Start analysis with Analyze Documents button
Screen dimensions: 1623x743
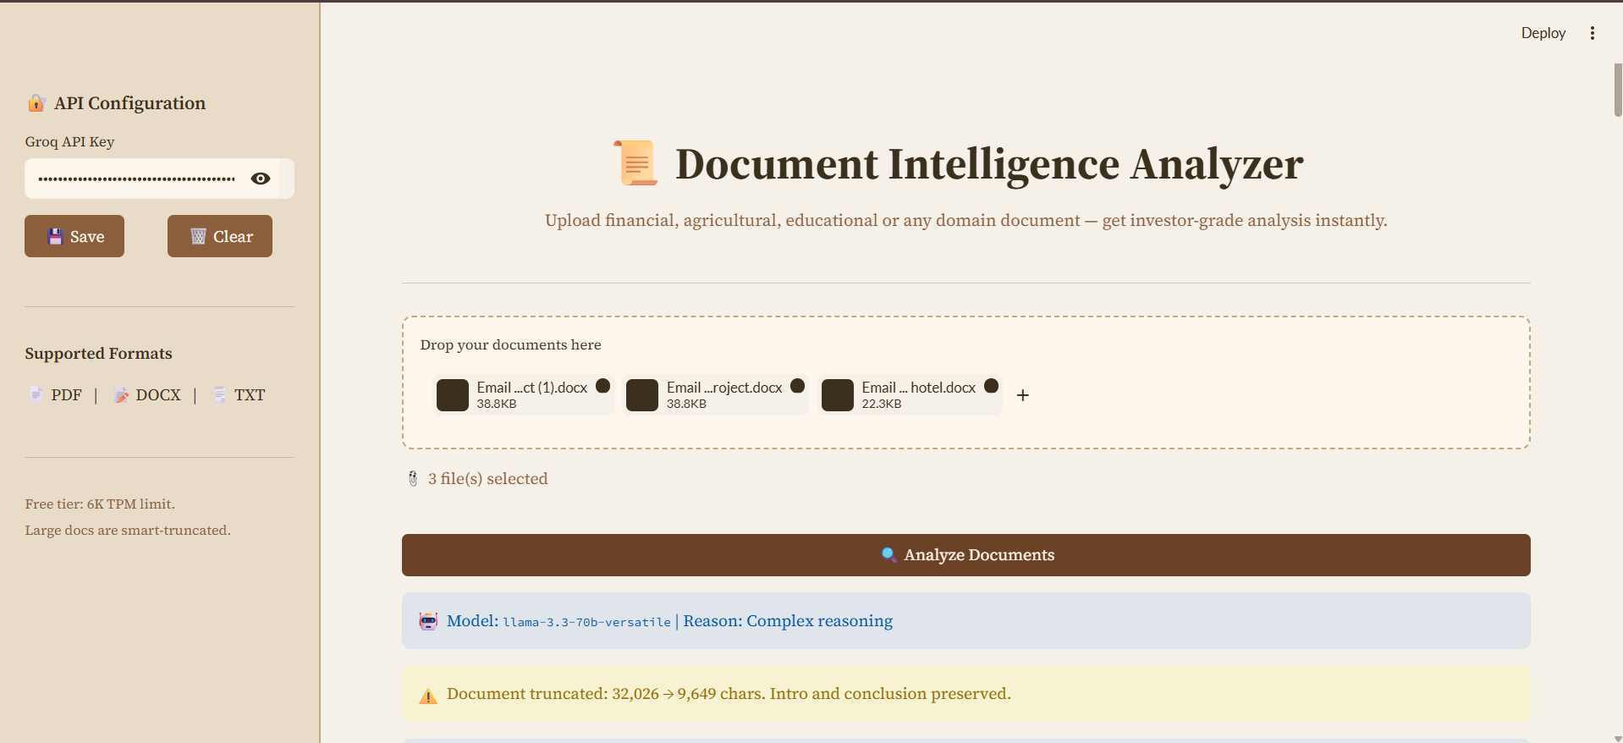click(966, 555)
